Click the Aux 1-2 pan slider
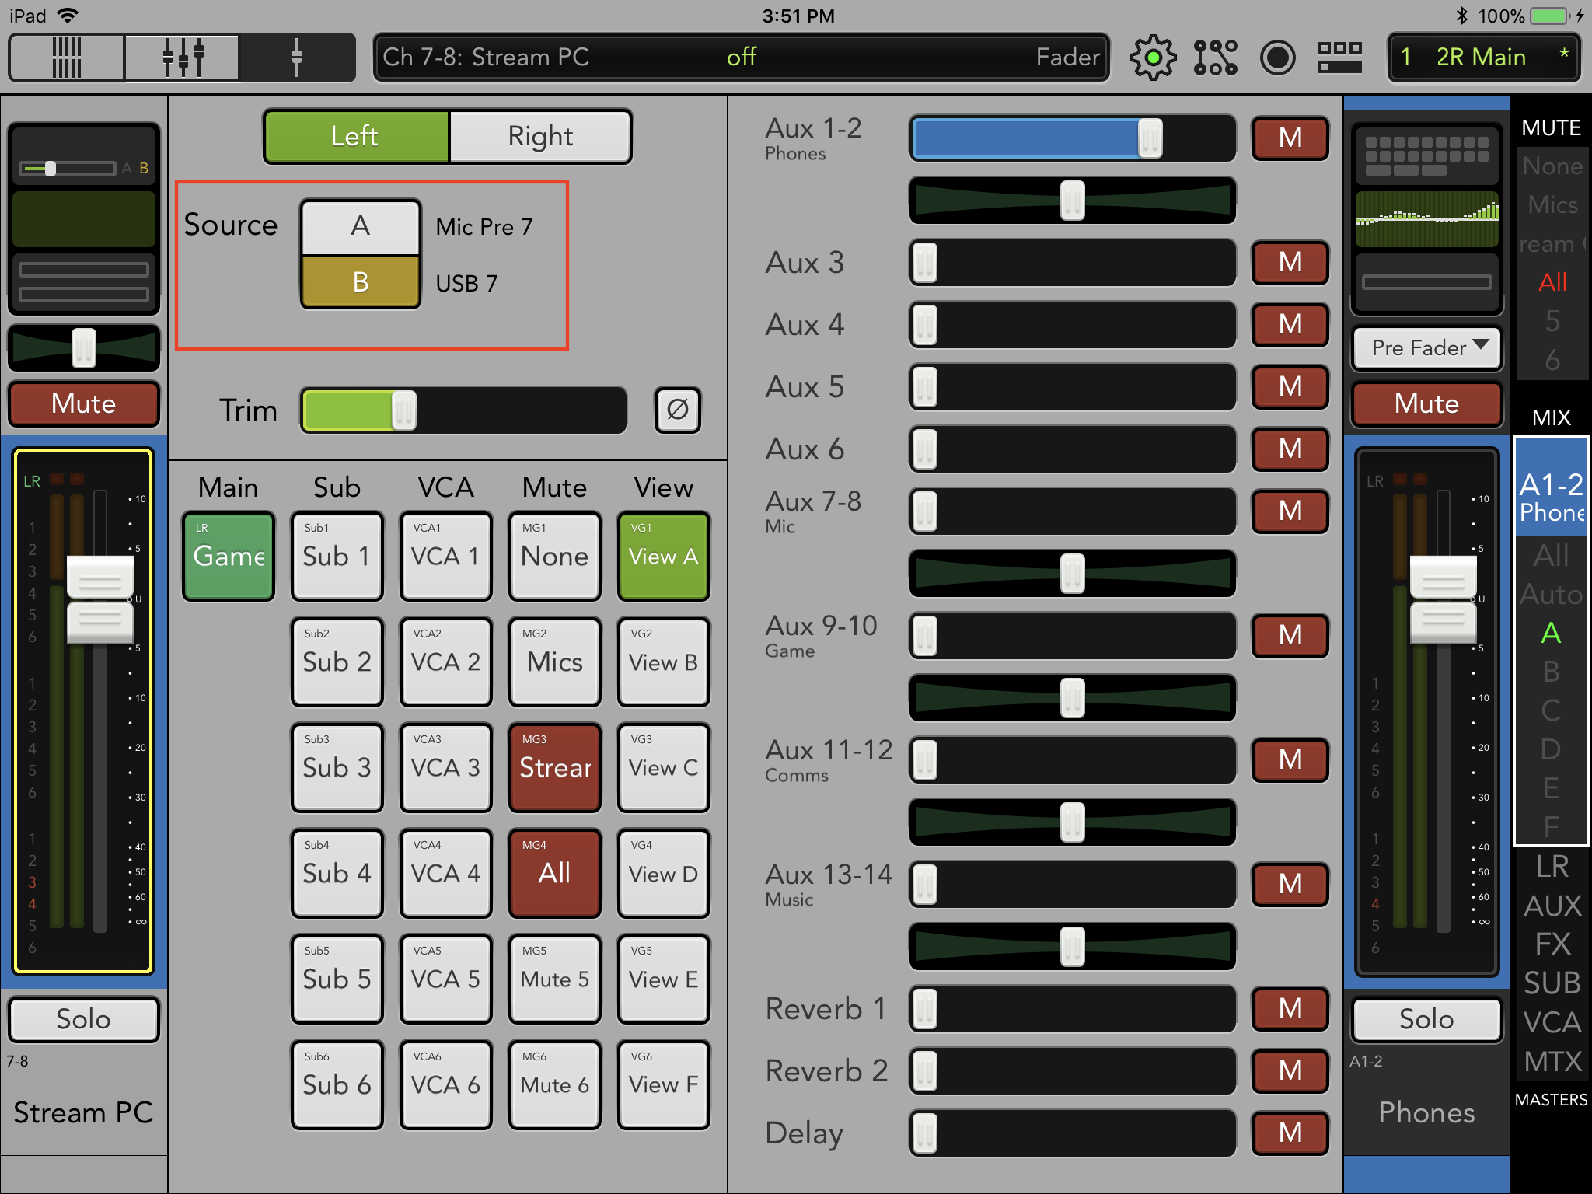 click(x=1073, y=201)
